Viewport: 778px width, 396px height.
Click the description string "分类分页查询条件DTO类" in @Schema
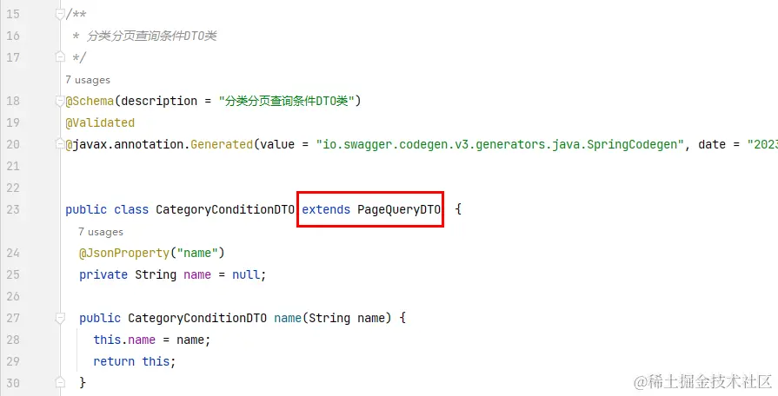286,101
